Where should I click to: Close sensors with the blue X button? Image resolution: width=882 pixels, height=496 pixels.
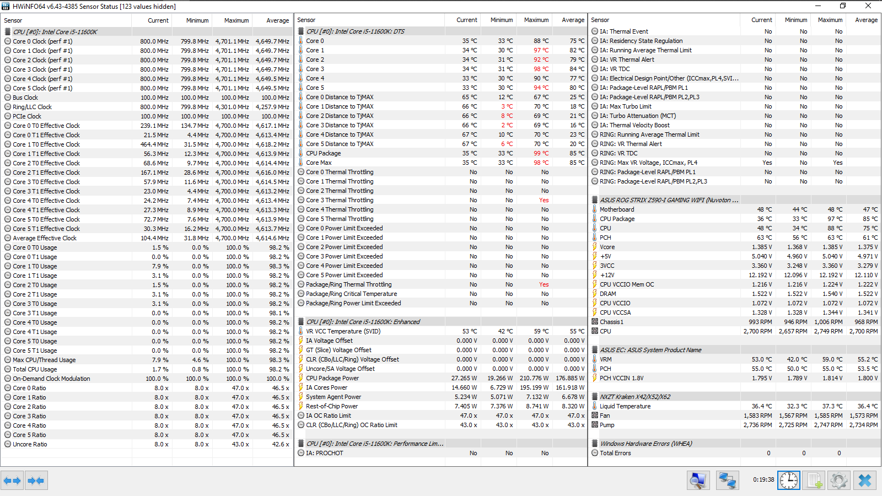865,481
